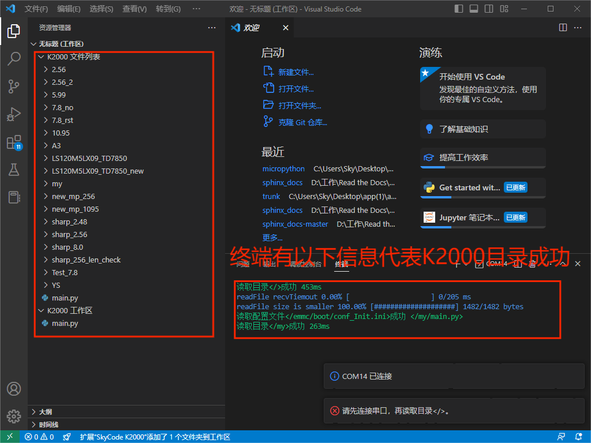The image size is (591, 443).
Task: Open the 文件(F) menu
Action: tap(36, 9)
